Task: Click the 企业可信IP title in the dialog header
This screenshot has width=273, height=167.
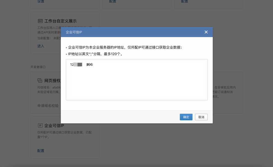Action: pos(74,32)
